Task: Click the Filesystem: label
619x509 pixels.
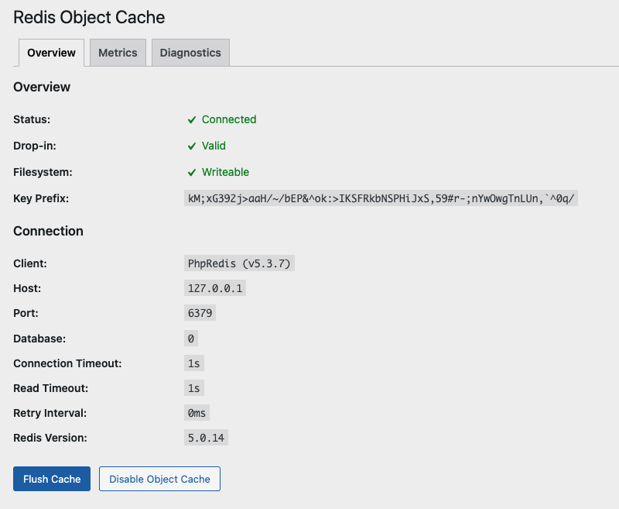Action: [43, 172]
